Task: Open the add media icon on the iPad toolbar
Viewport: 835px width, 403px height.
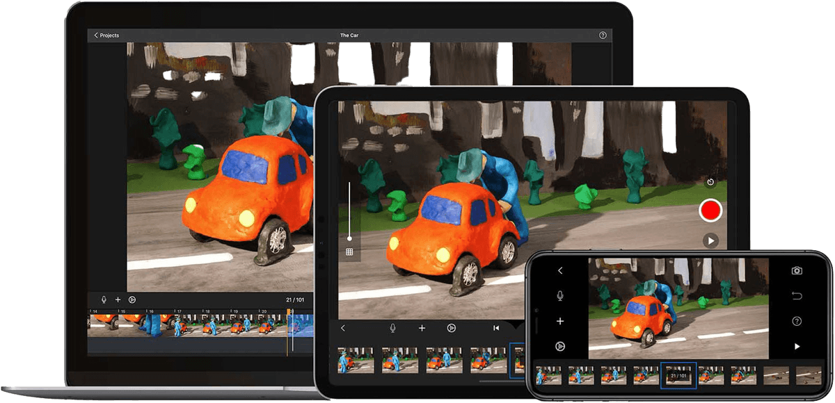Action: point(422,328)
